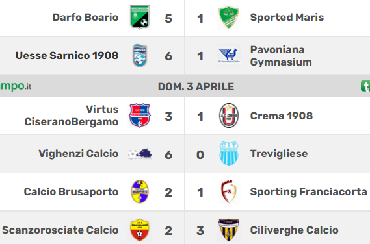Open the Crema 1908 team name
Viewport: 370px width, 244px height.
click(x=282, y=116)
